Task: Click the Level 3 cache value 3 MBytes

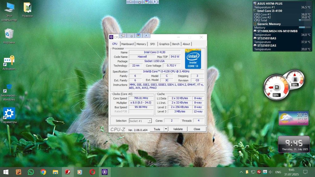Action: 180,112
